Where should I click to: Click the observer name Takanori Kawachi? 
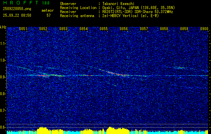click(118, 4)
